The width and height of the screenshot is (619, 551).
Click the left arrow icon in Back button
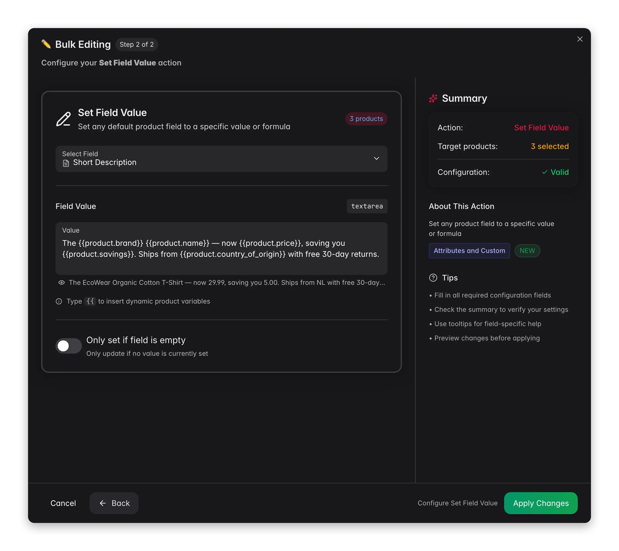click(x=103, y=503)
